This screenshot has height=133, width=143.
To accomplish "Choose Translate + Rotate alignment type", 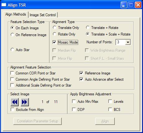I will pyautogui.click(x=102, y=28).
